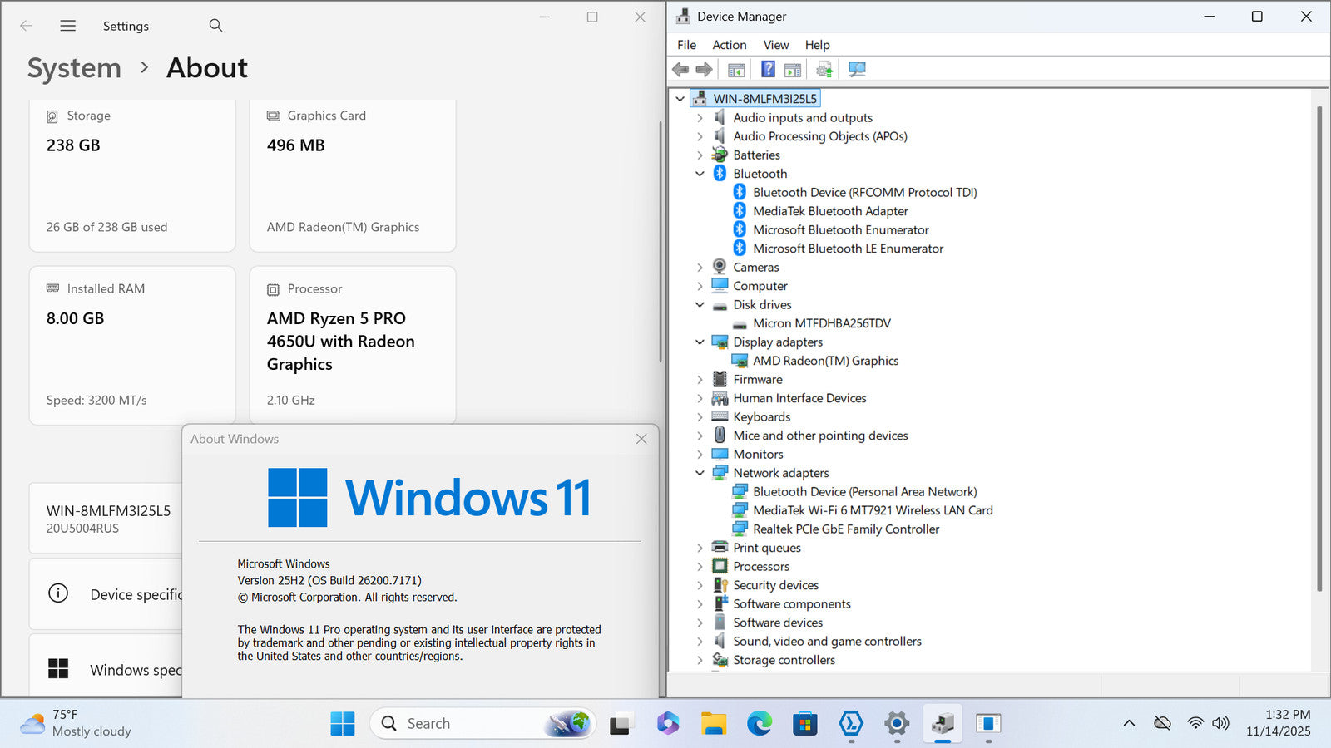The width and height of the screenshot is (1331, 748).
Task: Select the MediaTek Bluetooth Adapter device
Action: [829, 211]
